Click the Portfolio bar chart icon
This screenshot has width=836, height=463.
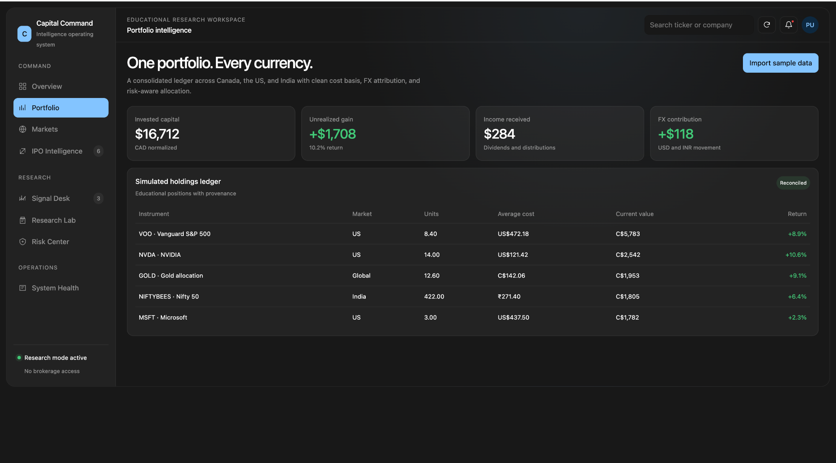point(22,108)
